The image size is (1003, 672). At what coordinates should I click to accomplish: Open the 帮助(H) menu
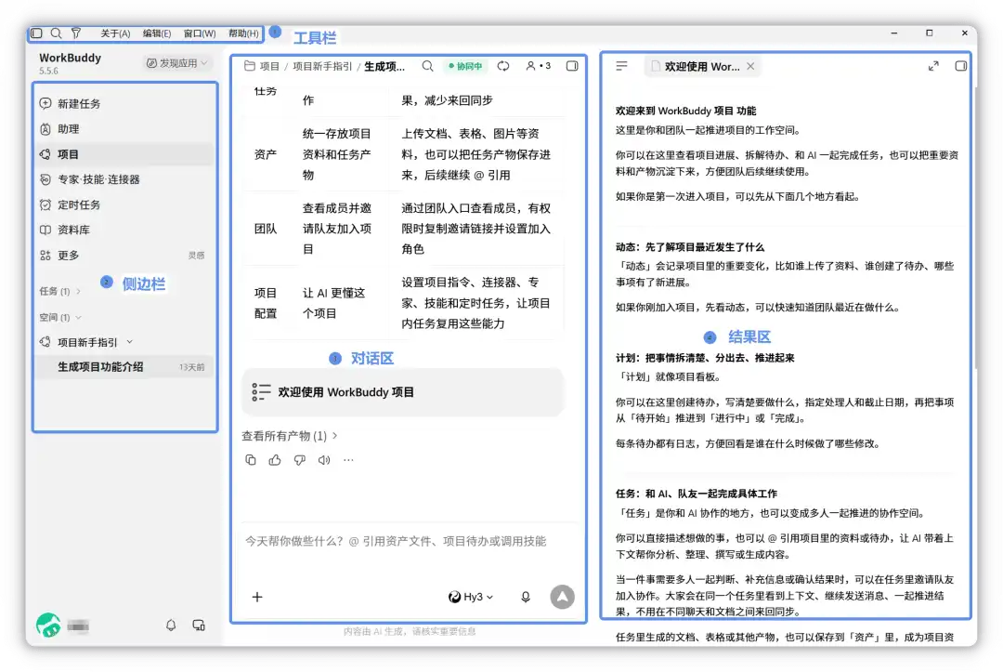click(x=243, y=33)
